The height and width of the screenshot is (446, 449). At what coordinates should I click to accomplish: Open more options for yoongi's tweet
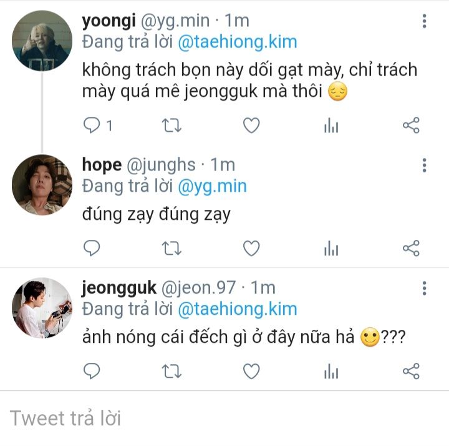[x=424, y=22]
